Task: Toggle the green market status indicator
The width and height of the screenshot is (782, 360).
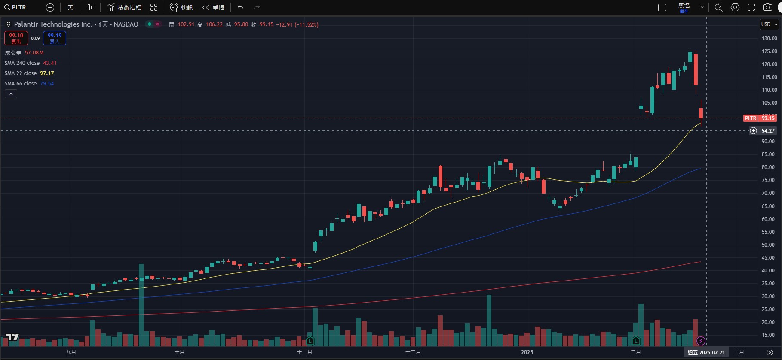Action: pos(149,24)
